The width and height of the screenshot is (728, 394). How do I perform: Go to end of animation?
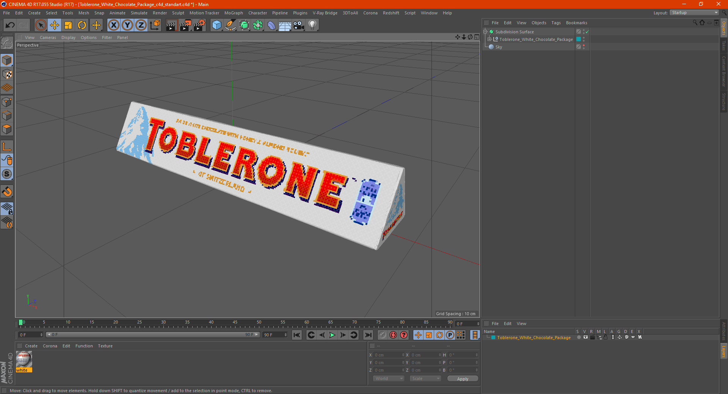[x=368, y=335]
